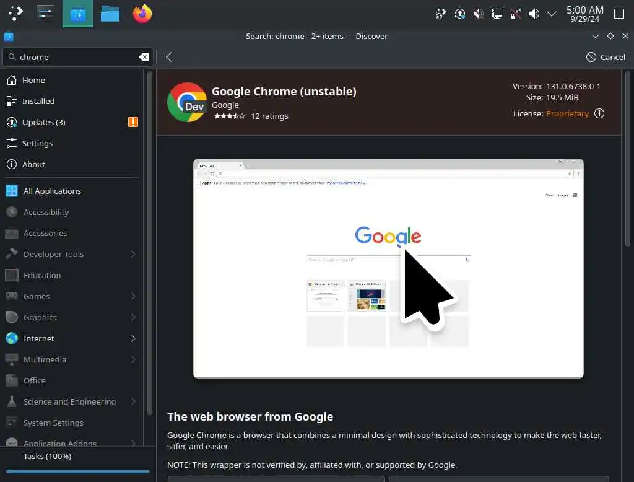Click the Discover window title bar icon
634x482 pixels.
point(9,37)
